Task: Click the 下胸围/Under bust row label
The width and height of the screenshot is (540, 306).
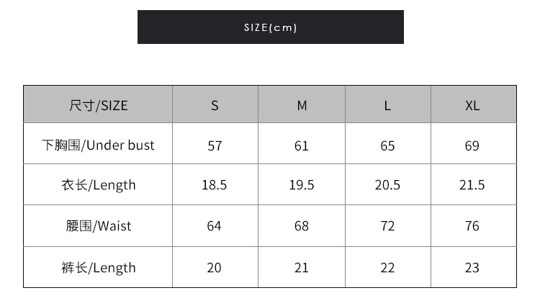Action: (x=98, y=145)
